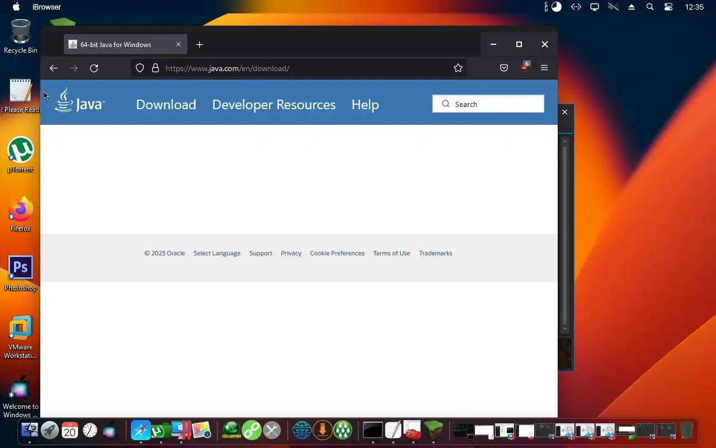
Task: Launch µTorrent from the desktop
Action: click(21, 155)
